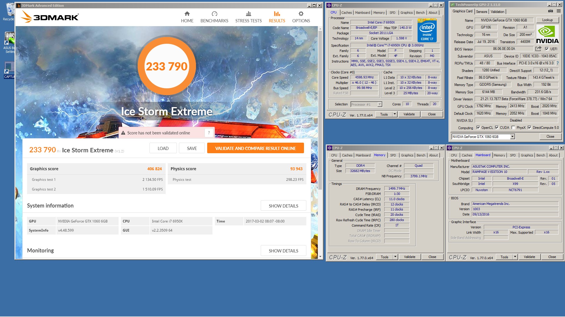Switch to Caches tab in CPU-Z CPU window
This screenshot has width=565, height=317.
pos(346,13)
